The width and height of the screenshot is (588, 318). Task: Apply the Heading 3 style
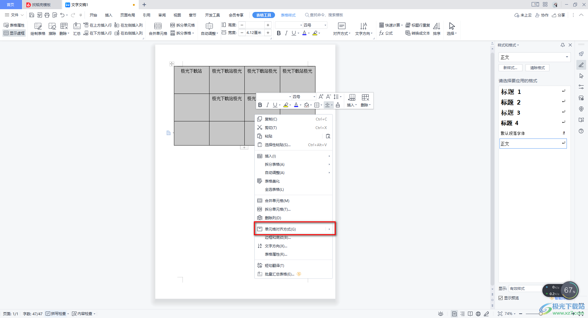click(533, 113)
